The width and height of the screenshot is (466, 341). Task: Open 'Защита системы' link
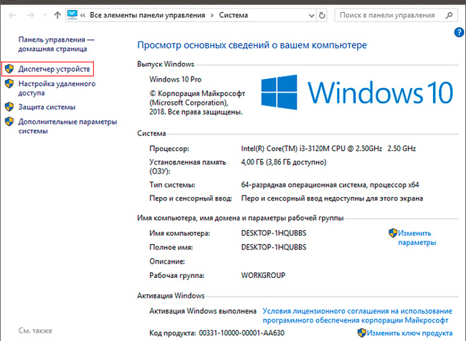pyautogui.click(x=47, y=107)
